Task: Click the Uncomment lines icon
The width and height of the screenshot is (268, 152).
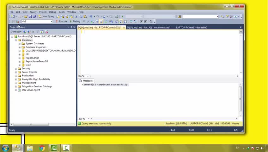Action: (135, 22)
